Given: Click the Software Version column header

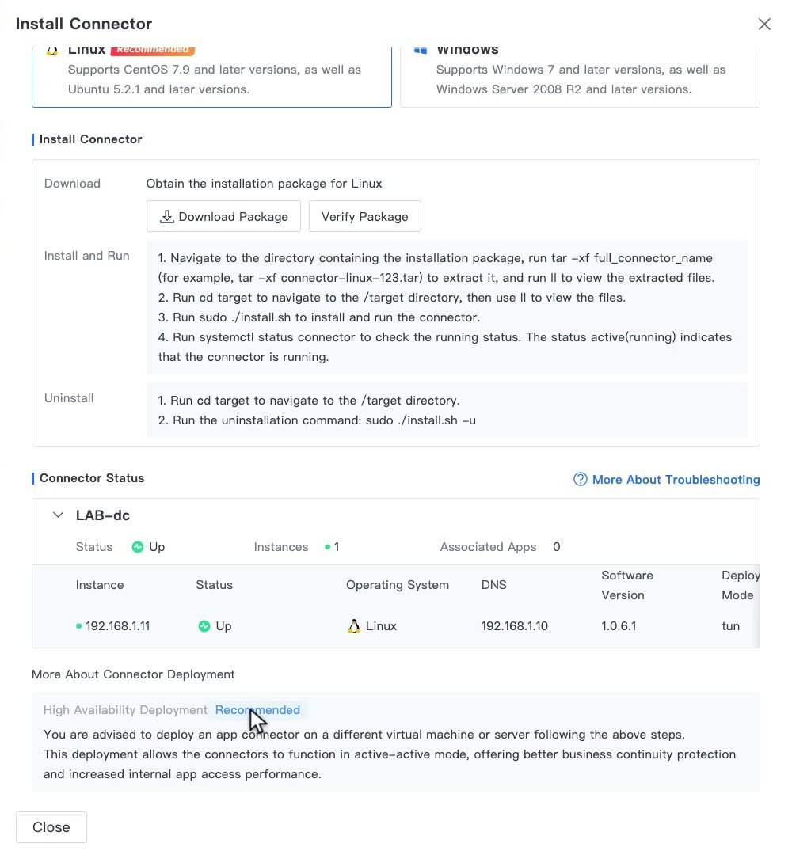Looking at the screenshot, I should point(627,585).
